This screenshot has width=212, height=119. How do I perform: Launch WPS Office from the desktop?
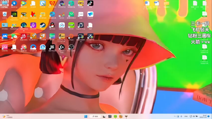(52, 4)
